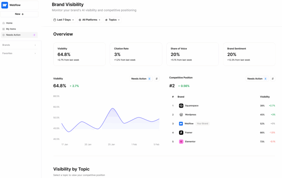
Task: Click the Your Brand tag next to Webflow
Action: tap(202, 124)
